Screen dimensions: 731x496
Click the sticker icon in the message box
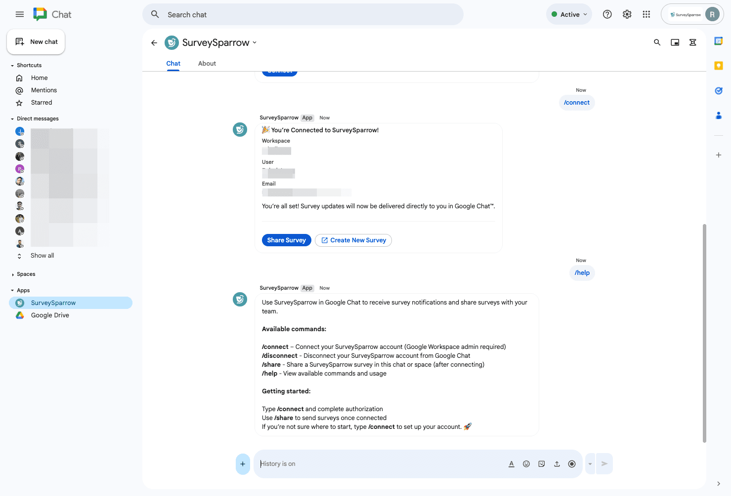(542, 464)
